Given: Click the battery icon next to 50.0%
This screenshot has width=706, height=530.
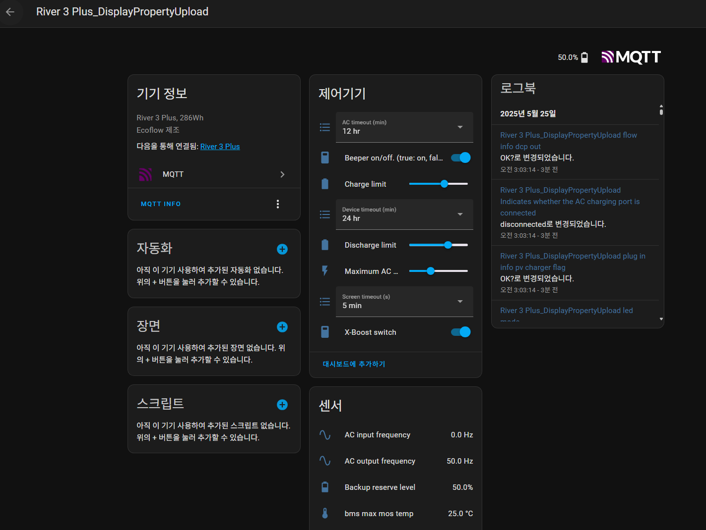Looking at the screenshot, I should point(584,57).
